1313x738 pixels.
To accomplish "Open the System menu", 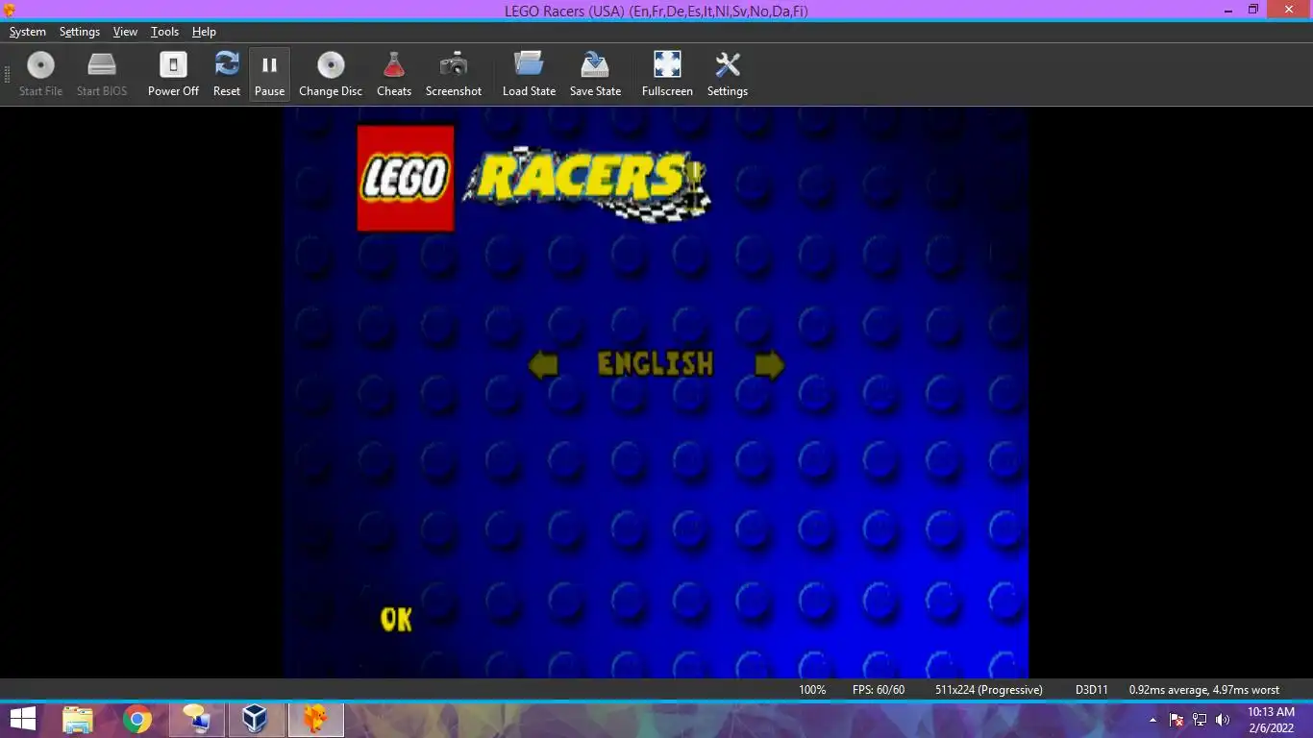I will coord(28,32).
